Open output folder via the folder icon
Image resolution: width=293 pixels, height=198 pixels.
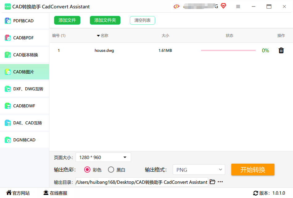click(x=212, y=182)
